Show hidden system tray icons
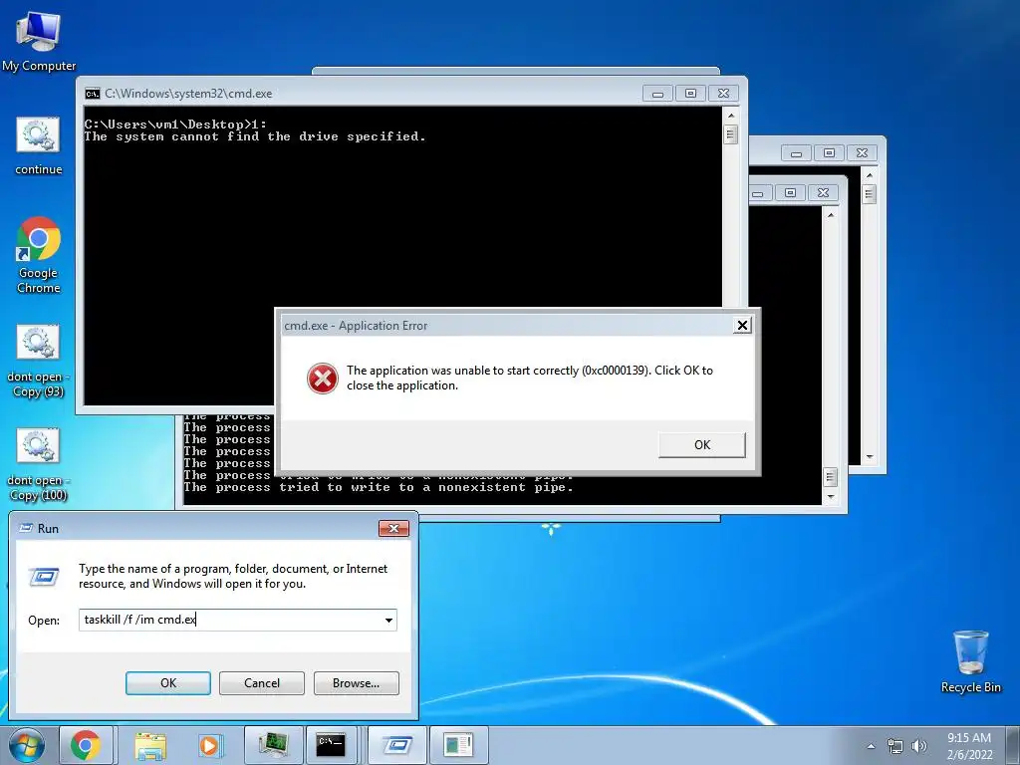 click(x=871, y=746)
